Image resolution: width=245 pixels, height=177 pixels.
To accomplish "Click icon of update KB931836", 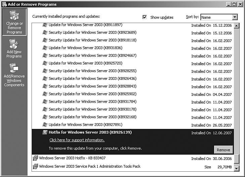I will [45, 48].
